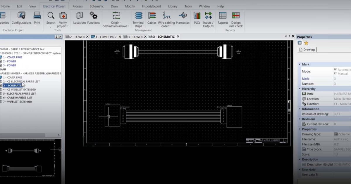Close the 3 - POWER document tab

pyautogui.click(x=145, y=37)
